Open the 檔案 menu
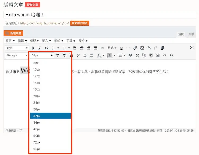 point(10,41)
